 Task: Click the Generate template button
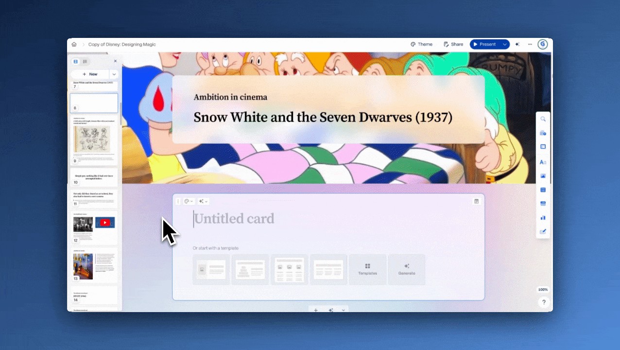(x=406, y=269)
